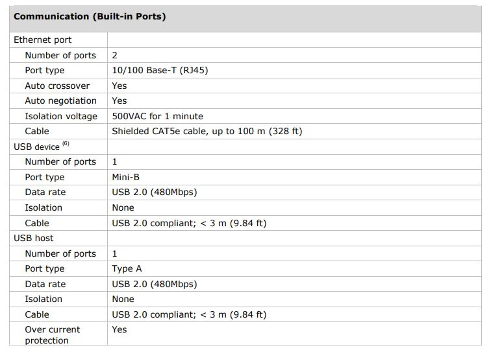Click the USB host section label
The image size is (489, 350).
point(34,238)
